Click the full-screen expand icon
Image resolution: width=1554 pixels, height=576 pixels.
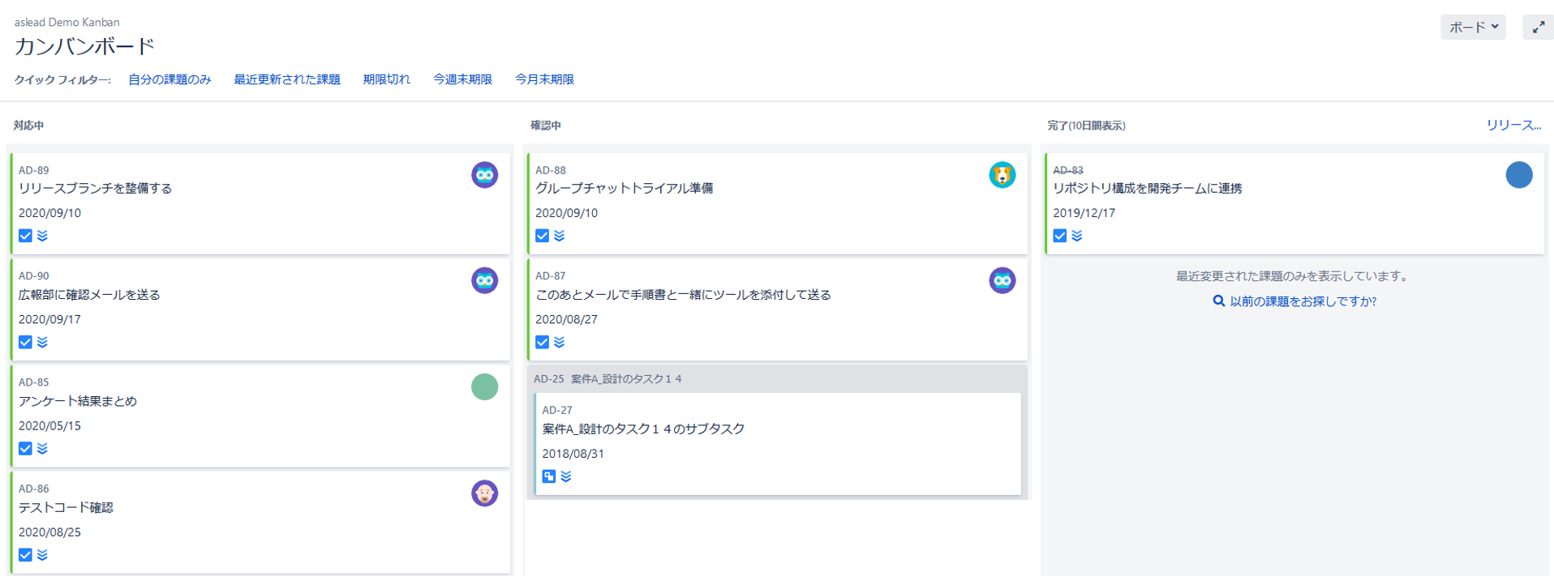coord(1538,28)
